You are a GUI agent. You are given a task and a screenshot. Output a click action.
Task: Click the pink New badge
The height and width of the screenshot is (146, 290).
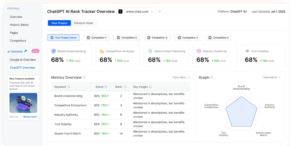(35, 51)
